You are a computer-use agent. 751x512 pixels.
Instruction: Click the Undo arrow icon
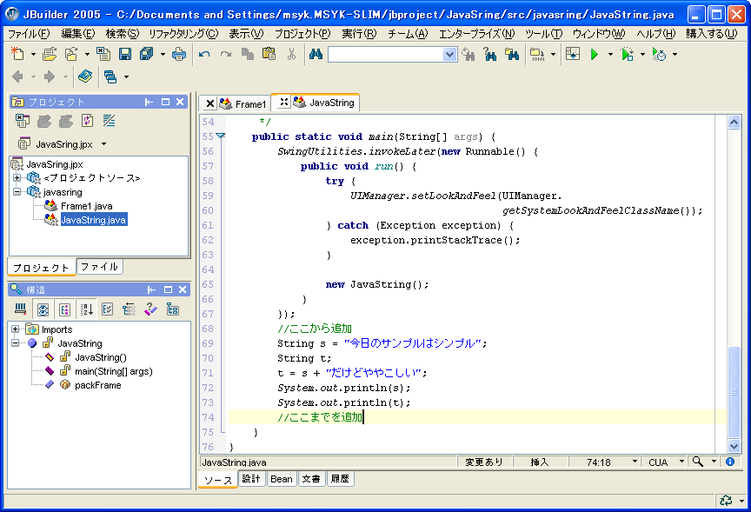(204, 54)
